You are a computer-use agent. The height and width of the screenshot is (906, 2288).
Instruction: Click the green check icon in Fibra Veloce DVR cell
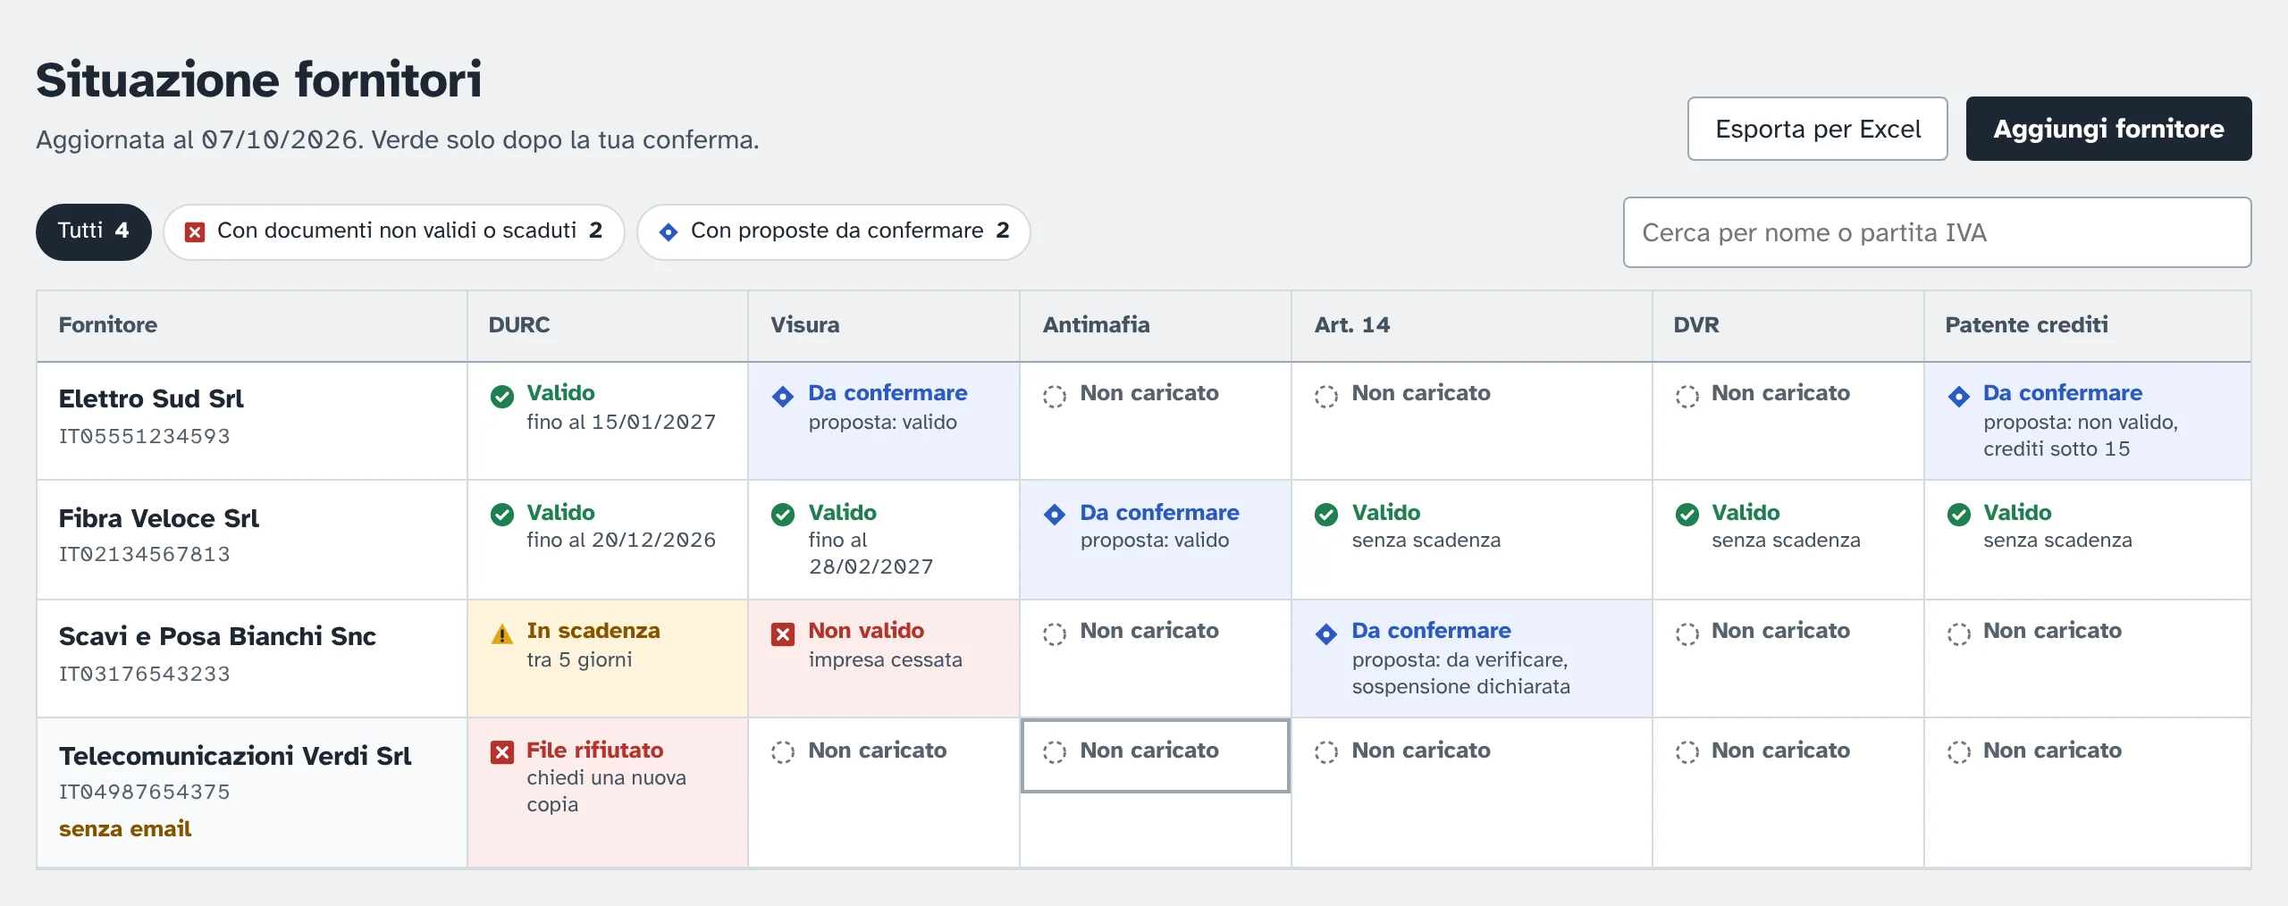pyautogui.click(x=1687, y=515)
